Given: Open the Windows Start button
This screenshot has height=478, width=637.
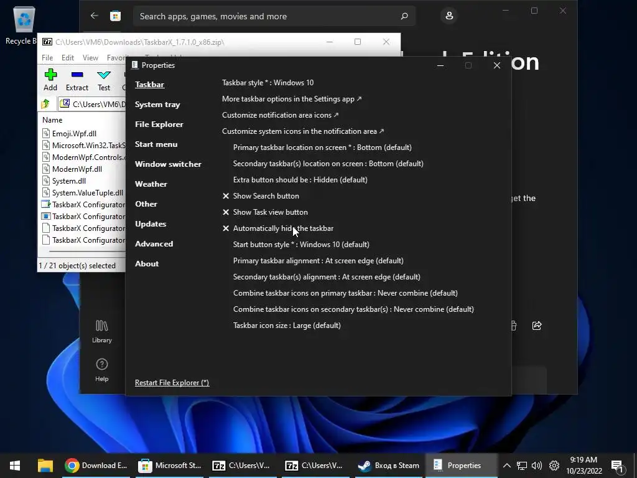Looking at the screenshot, I should click(15, 466).
